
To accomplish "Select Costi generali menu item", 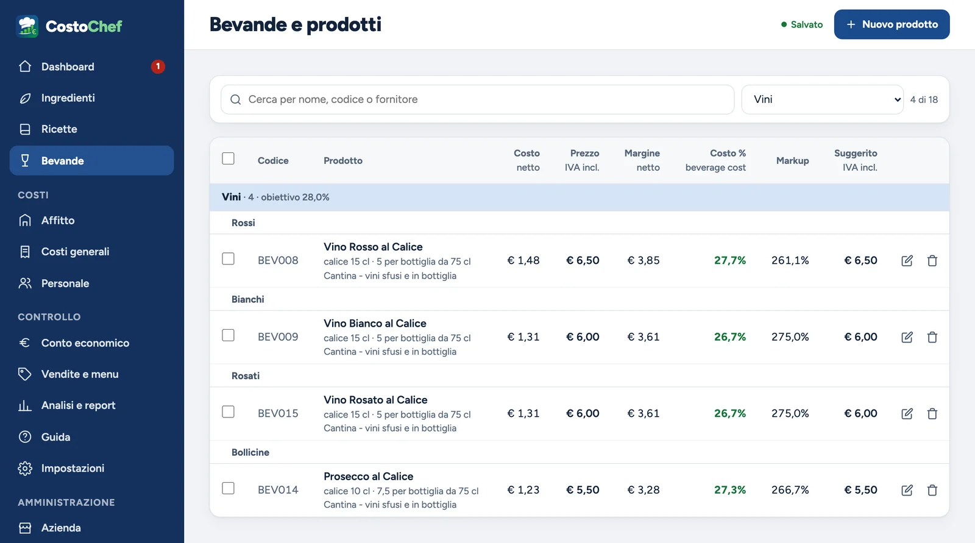I will coord(91,252).
